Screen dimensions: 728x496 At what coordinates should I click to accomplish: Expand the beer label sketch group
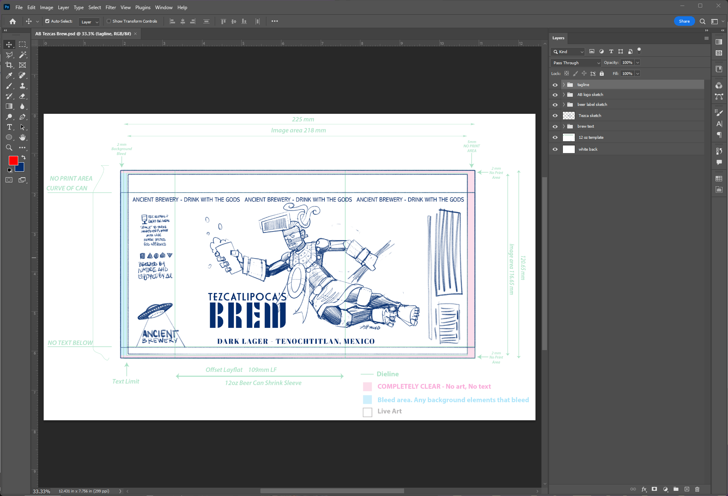[x=564, y=105]
